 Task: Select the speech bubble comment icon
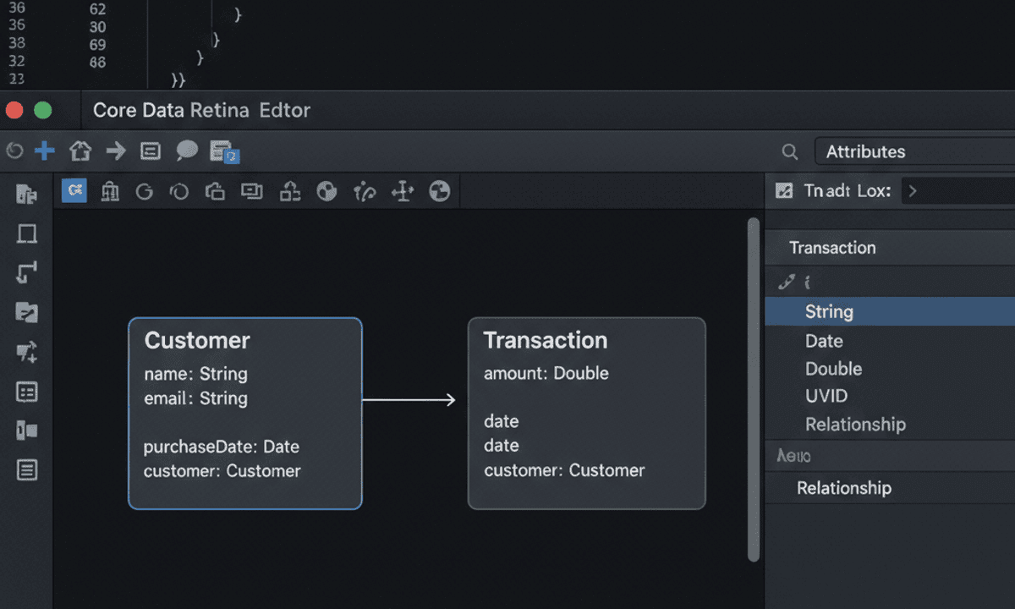(187, 151)
